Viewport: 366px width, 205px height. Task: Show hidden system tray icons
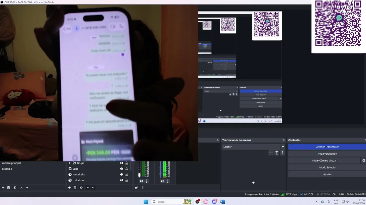pyautogui.click(x=316, y=202)
